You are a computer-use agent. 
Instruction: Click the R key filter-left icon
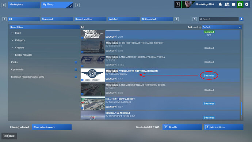(4, 19)
